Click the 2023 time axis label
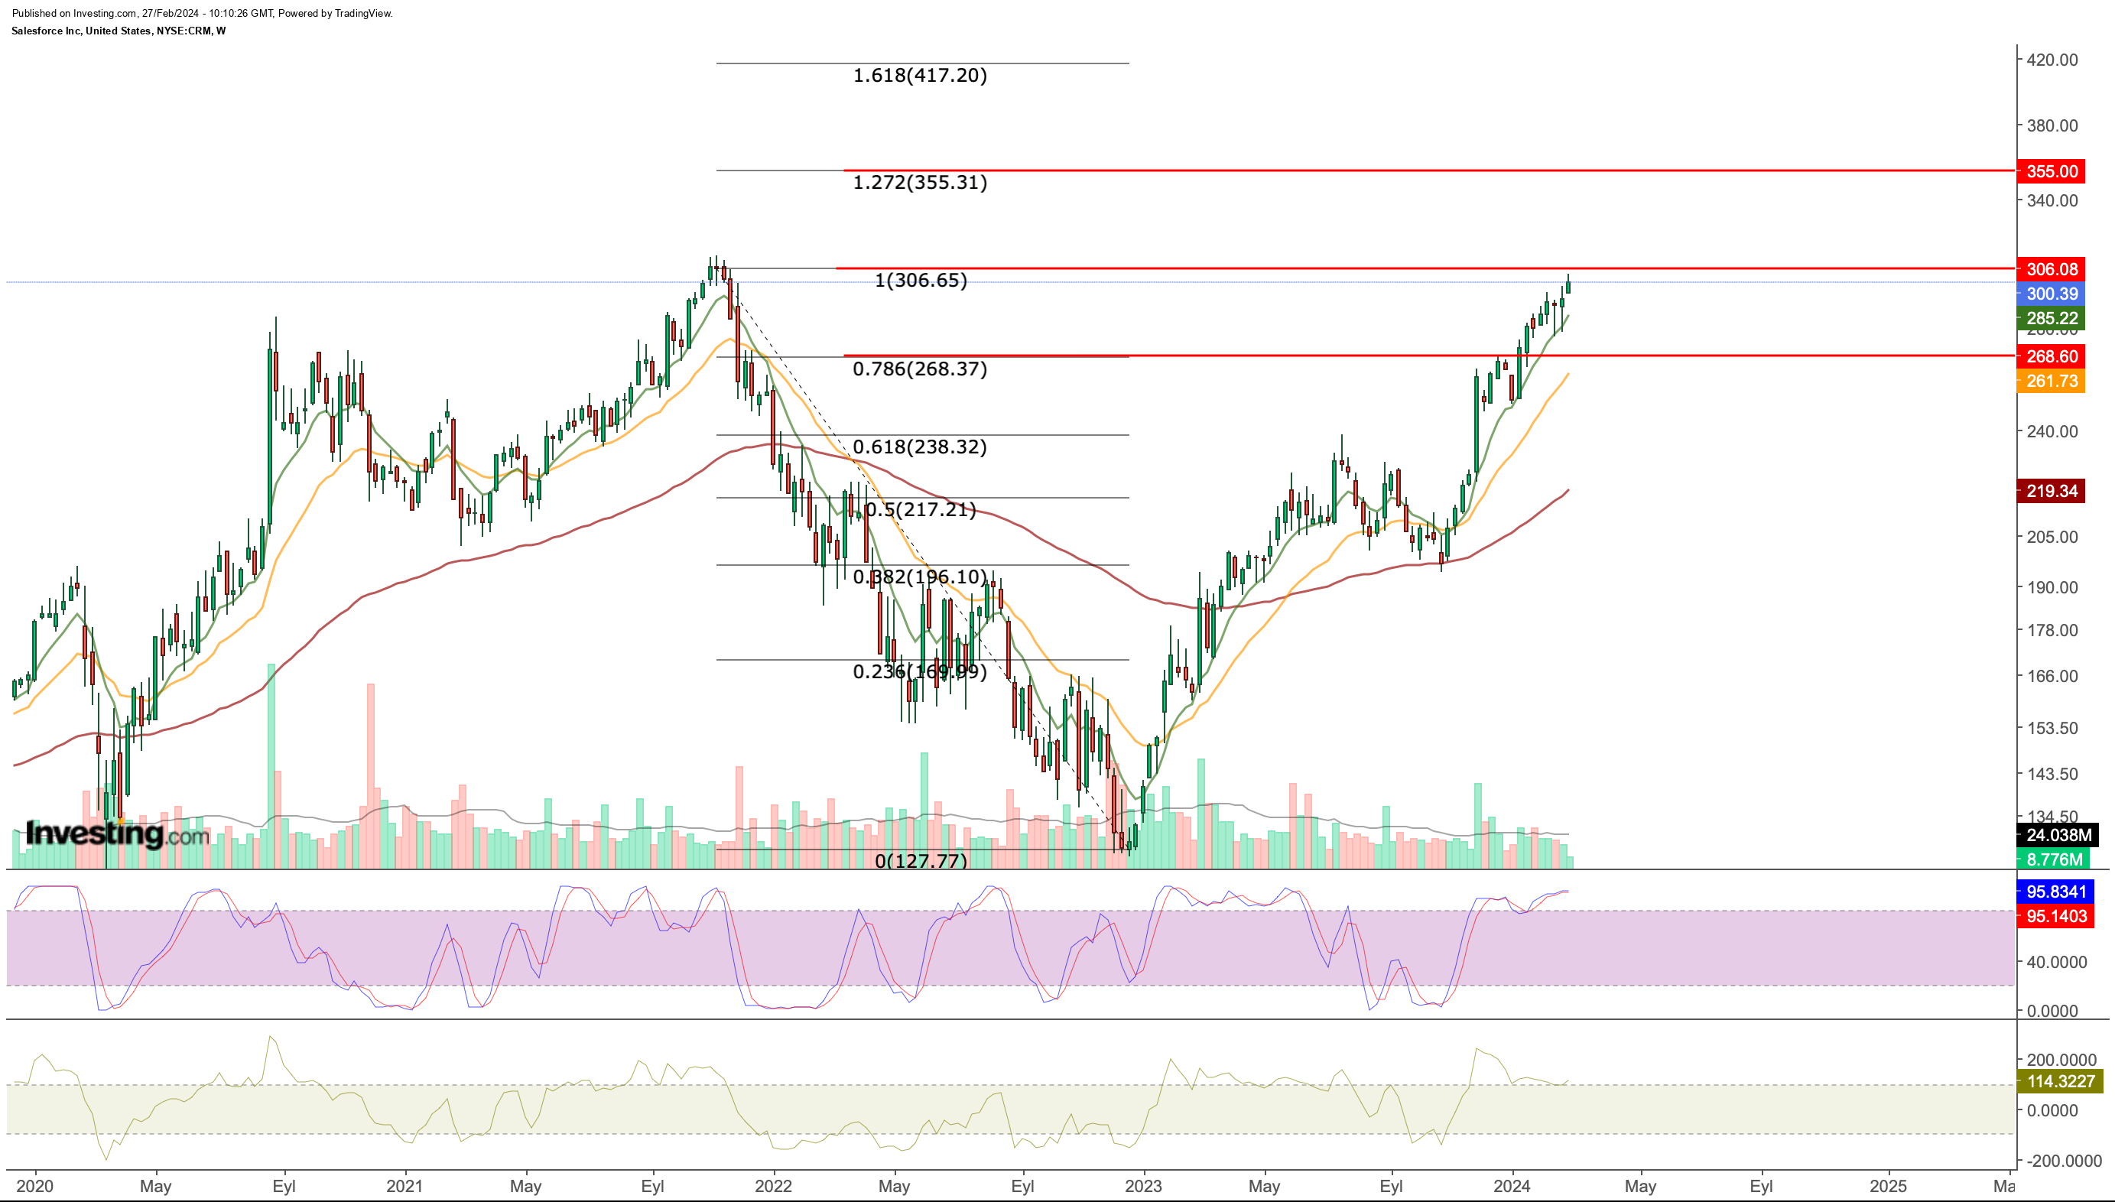This screenshot has width=2115, height=1202. (x=1143, y=1186)
